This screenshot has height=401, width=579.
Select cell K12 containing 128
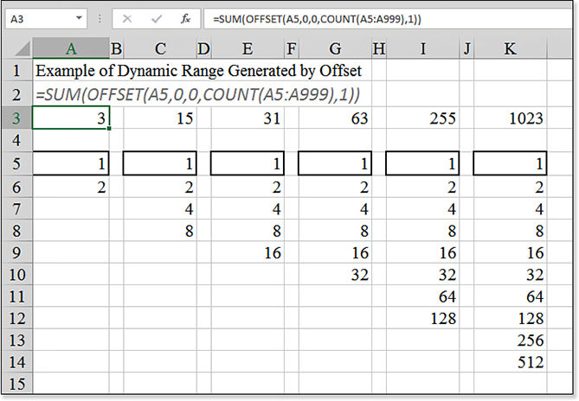[x=511, y=318]
